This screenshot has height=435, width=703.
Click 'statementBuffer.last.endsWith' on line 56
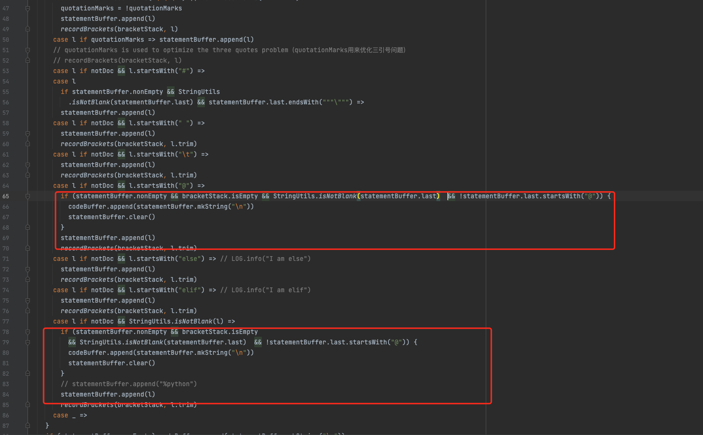coord(264,102)
